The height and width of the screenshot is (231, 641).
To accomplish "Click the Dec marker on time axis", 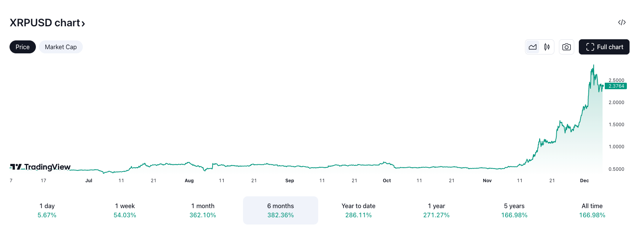I will pyautogui.click(x=584, y=181).
